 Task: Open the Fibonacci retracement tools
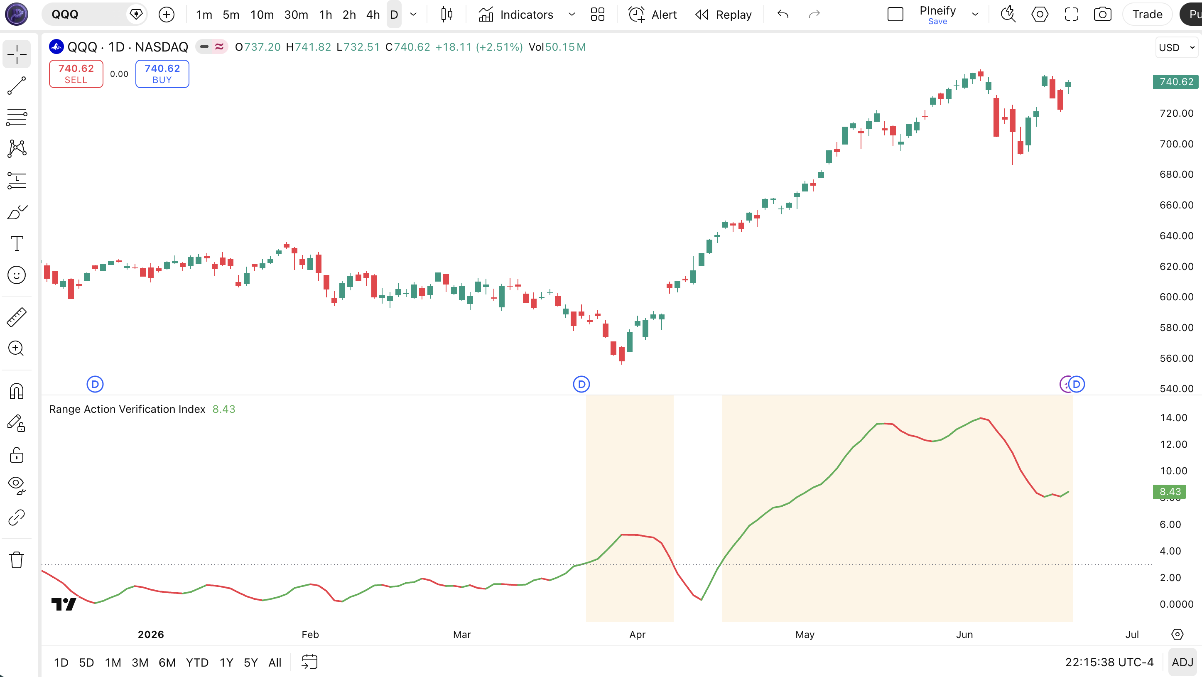coord(17,117)
